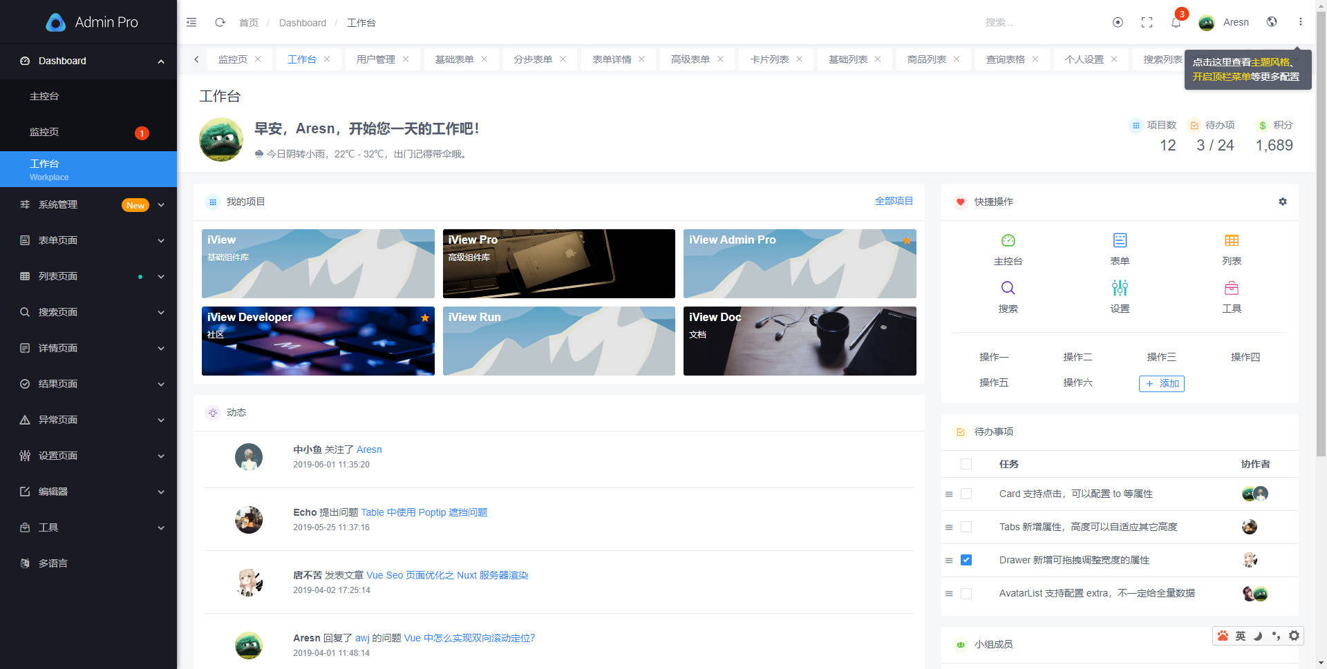Close the 工作台 tab
This screenshot has height=669, width=1327.
[x=327, y=59]
